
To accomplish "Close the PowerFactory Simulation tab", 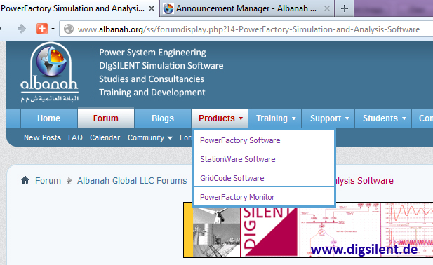I will 152,8.
